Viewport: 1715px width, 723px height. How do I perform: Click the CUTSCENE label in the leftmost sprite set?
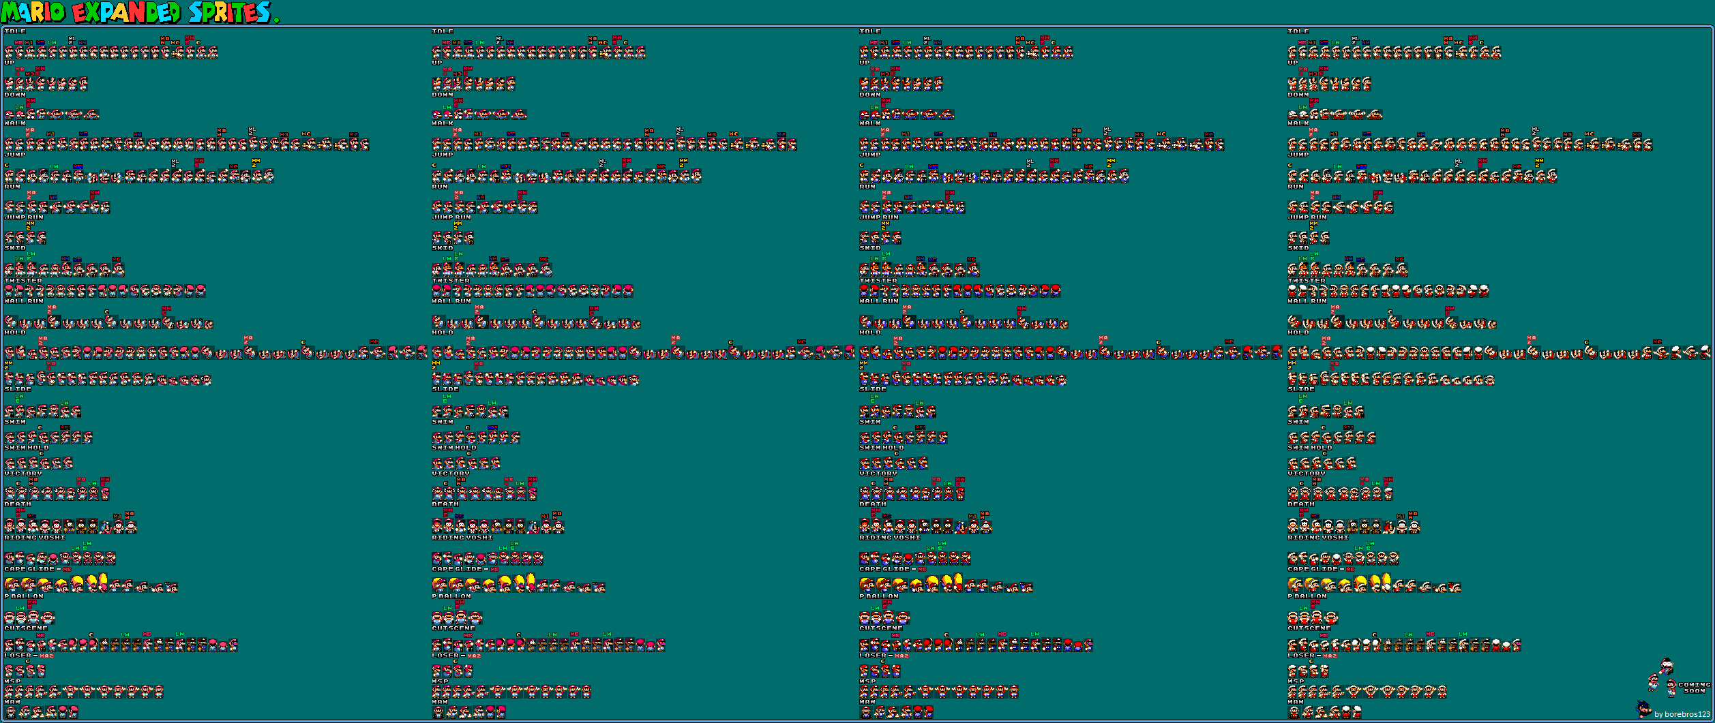point(26,628)
